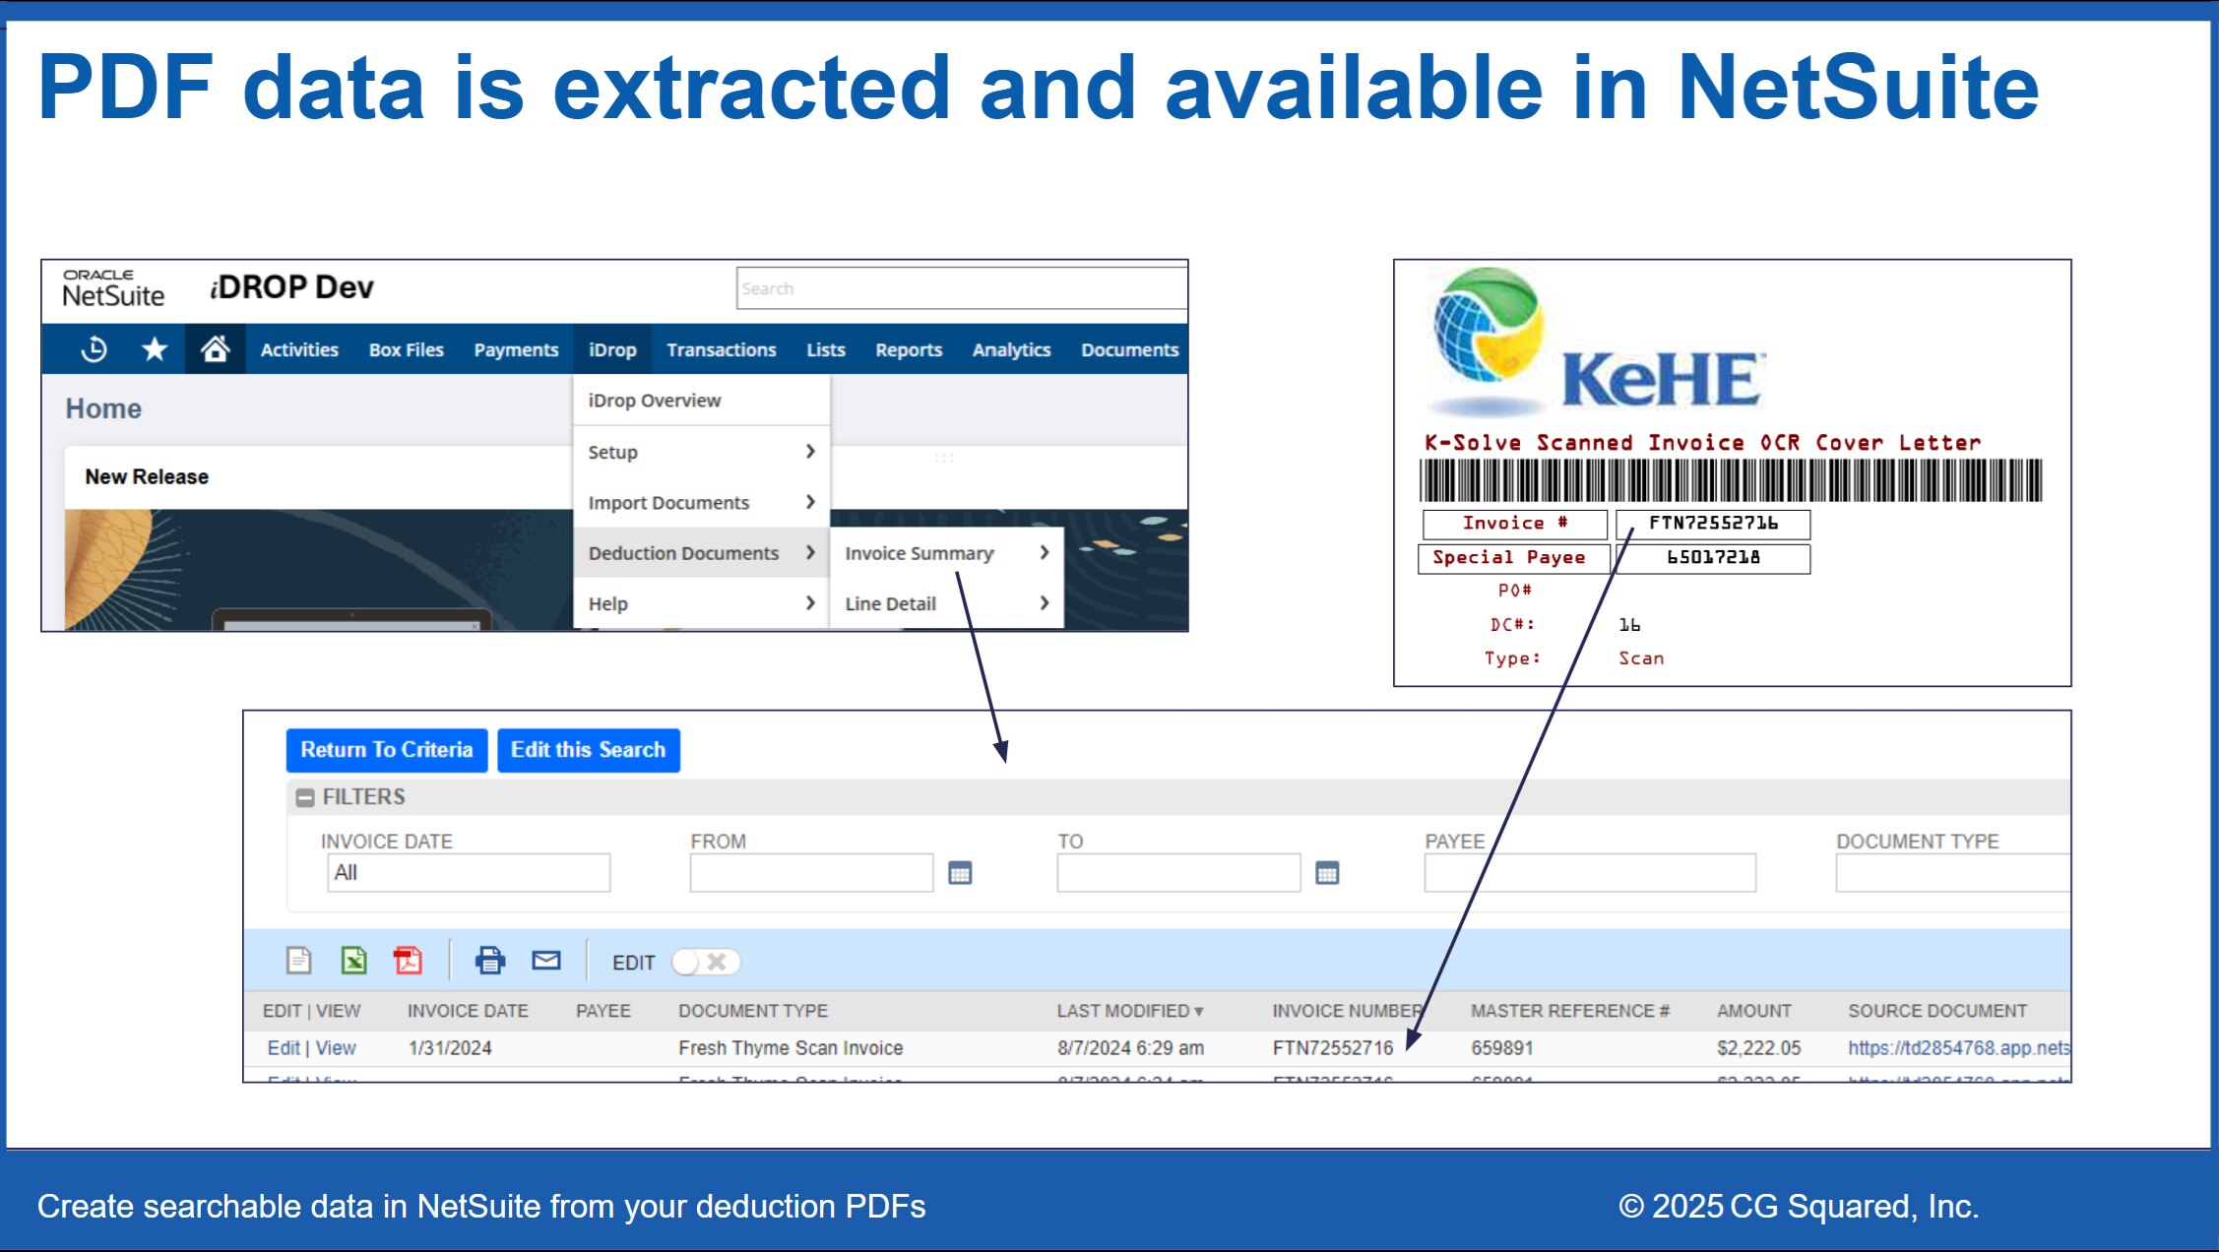The width and height of the screenshot is (2219, 1252).
Task: Open the FROM date calendar picker
Action: (960, 873)
